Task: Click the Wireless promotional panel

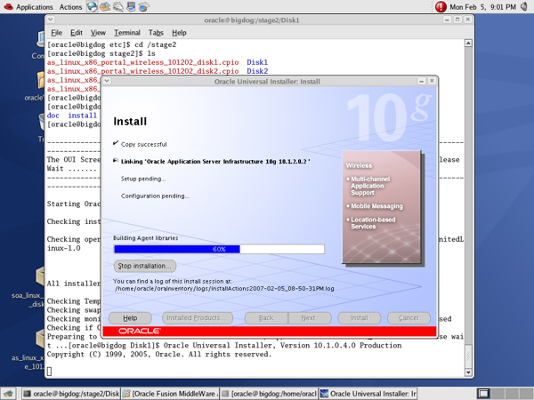Action: [x=382, y=207]
